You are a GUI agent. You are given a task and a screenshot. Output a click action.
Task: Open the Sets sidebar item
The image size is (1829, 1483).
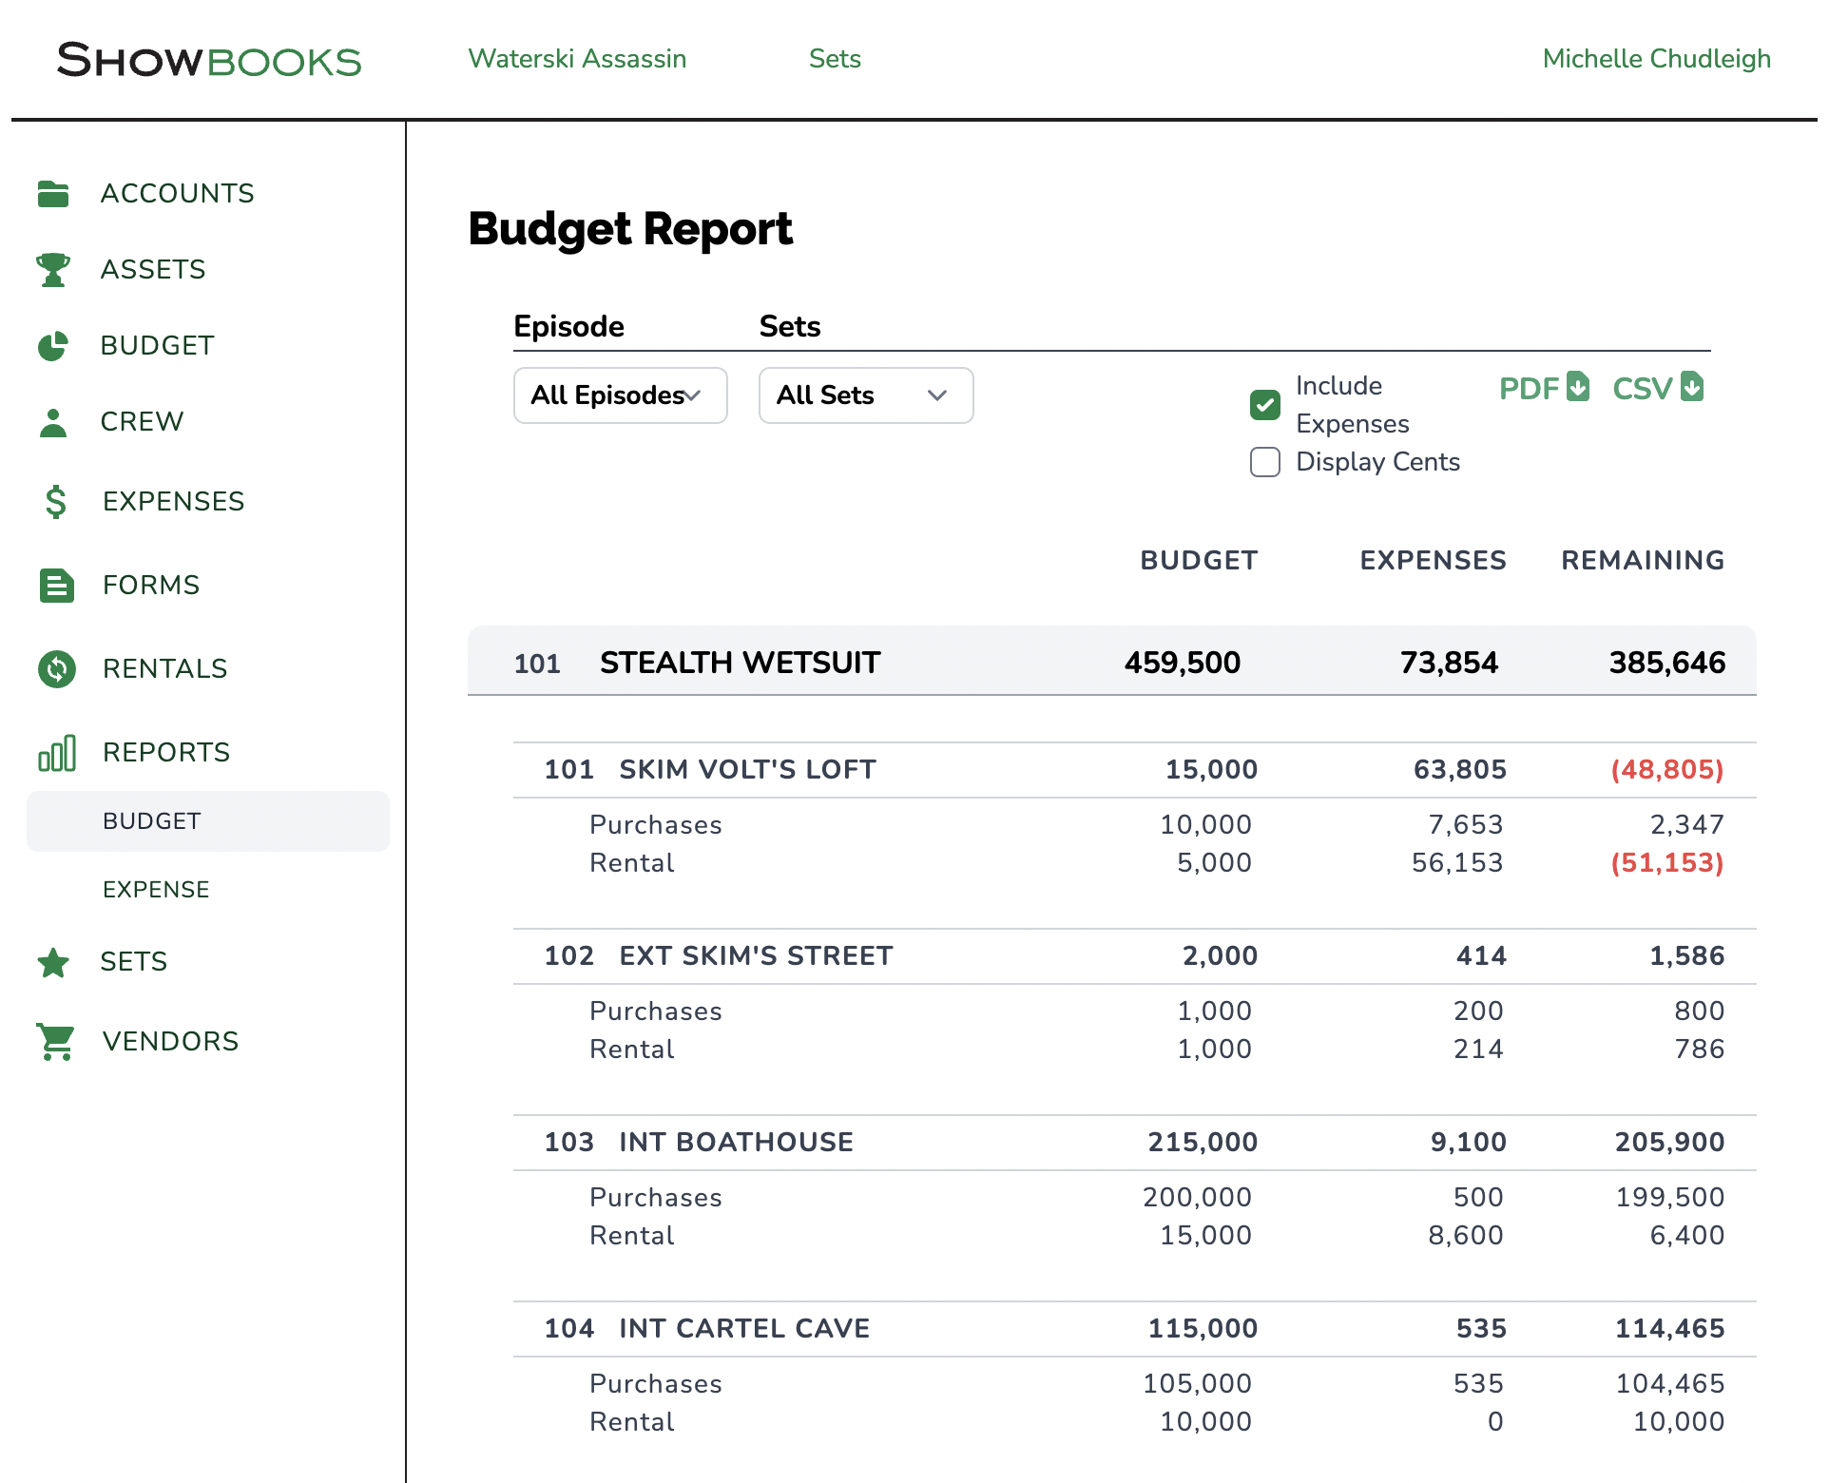133,961
